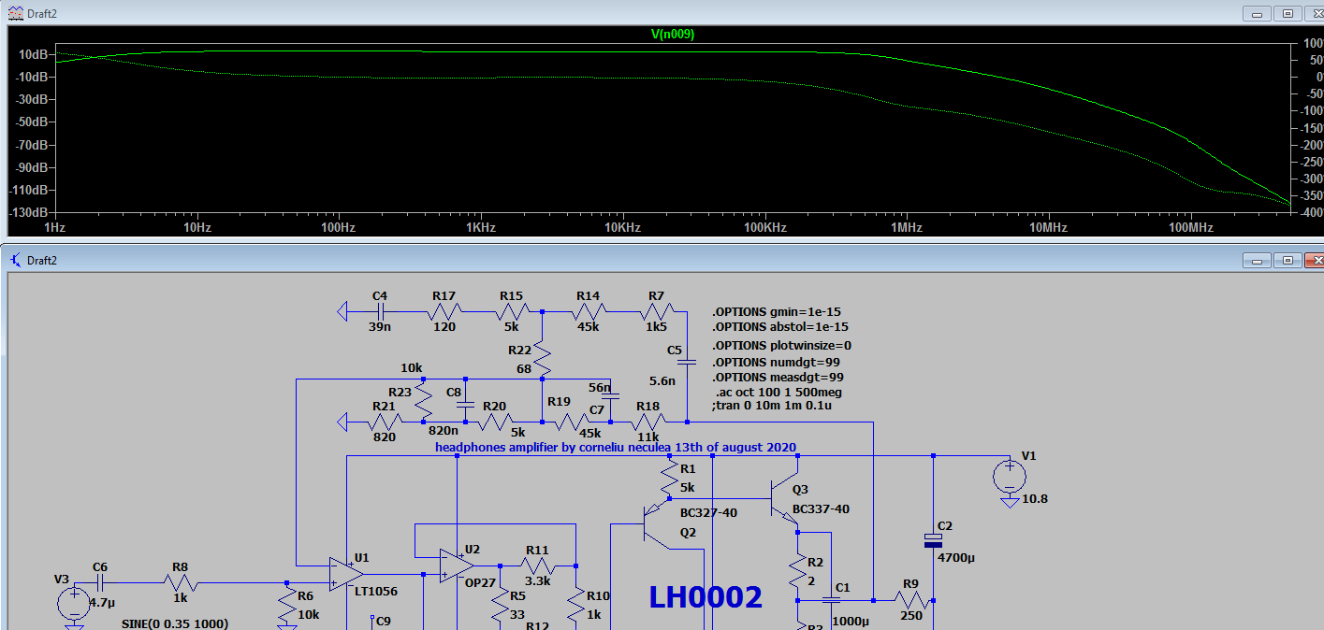Click the -130dB label on the vertical axis

(30, 212)
